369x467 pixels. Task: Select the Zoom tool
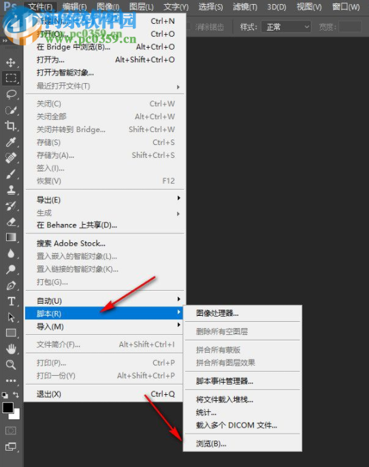click(x=11, y=365)
